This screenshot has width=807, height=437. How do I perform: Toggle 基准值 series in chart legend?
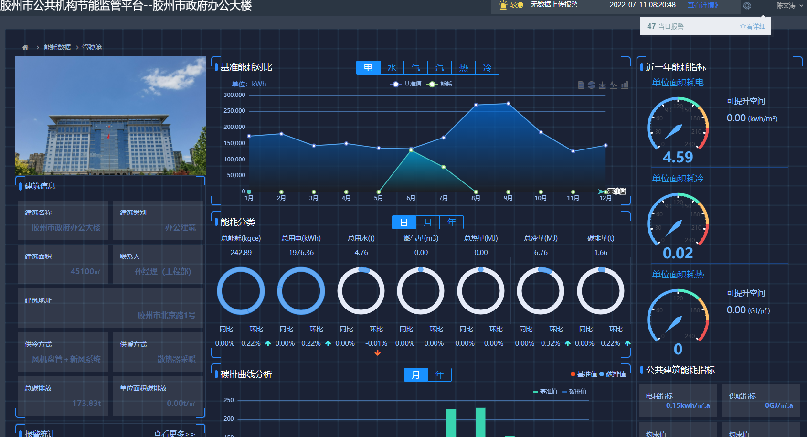click(x=406, y=84)
